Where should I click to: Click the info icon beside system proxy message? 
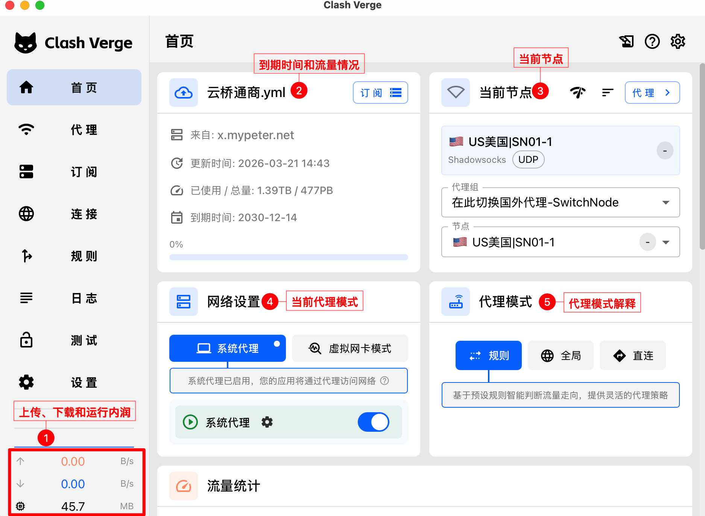(x=384, y=381)
